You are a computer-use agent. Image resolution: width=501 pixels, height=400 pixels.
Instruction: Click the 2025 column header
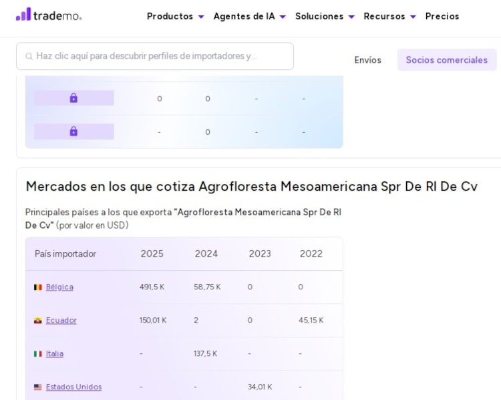(x=152, y=254)
